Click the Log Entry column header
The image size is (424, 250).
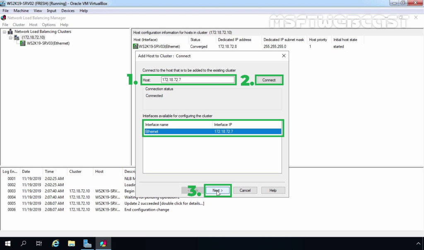10,172
